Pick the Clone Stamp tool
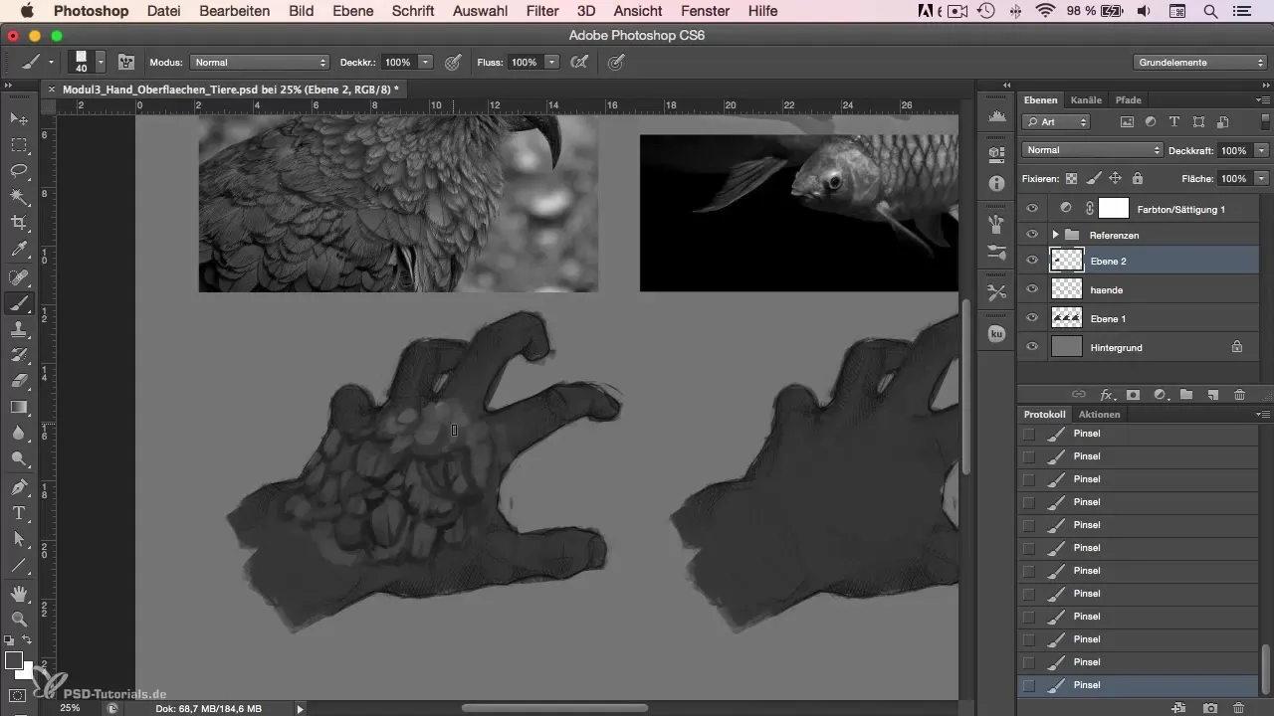This screenshot has height=716, width=1274. pyautogui.click(x=19, y=329)
